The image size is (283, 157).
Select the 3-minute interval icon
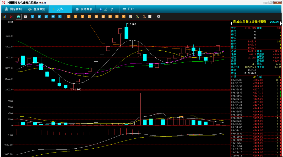coord(75,17)
